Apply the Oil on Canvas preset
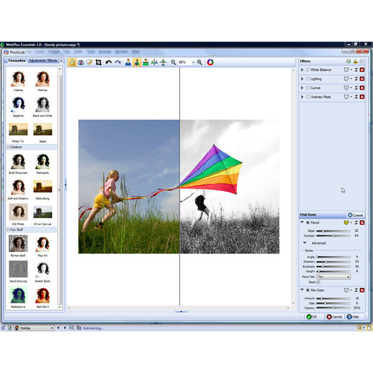The height and width of the screenshot is (373, 373). pos(43,212)
